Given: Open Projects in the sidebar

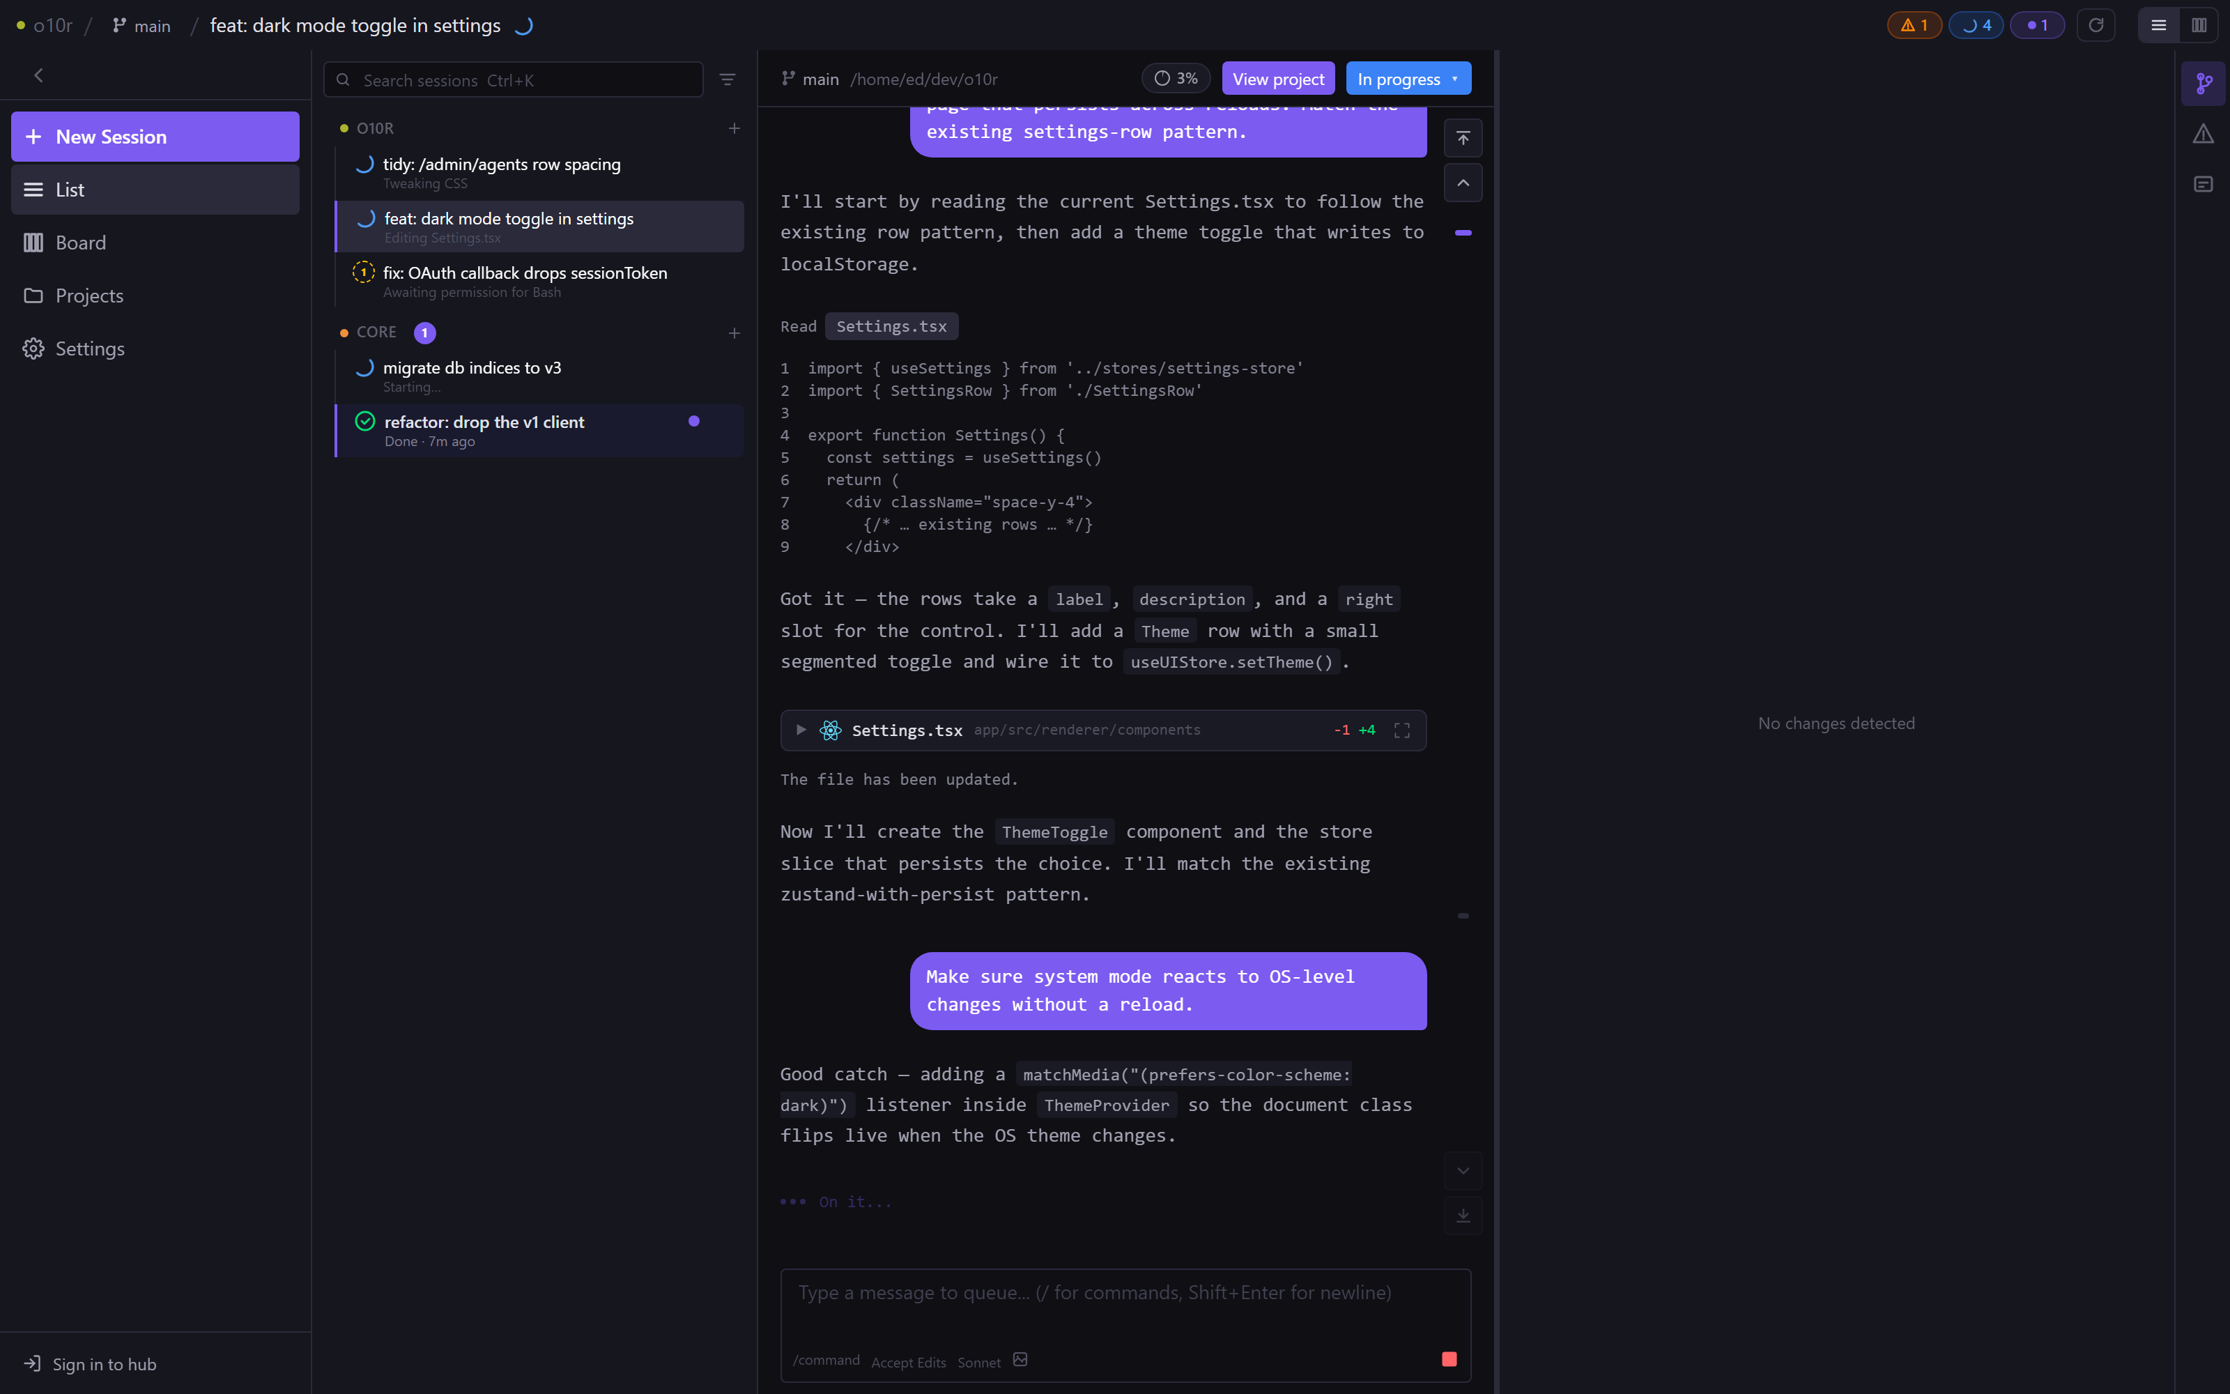Looking at the screenshot, I should point(155,296).
